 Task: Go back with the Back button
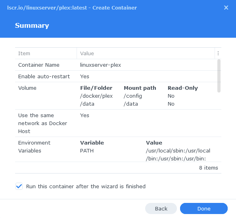click(x=161, y=208)
